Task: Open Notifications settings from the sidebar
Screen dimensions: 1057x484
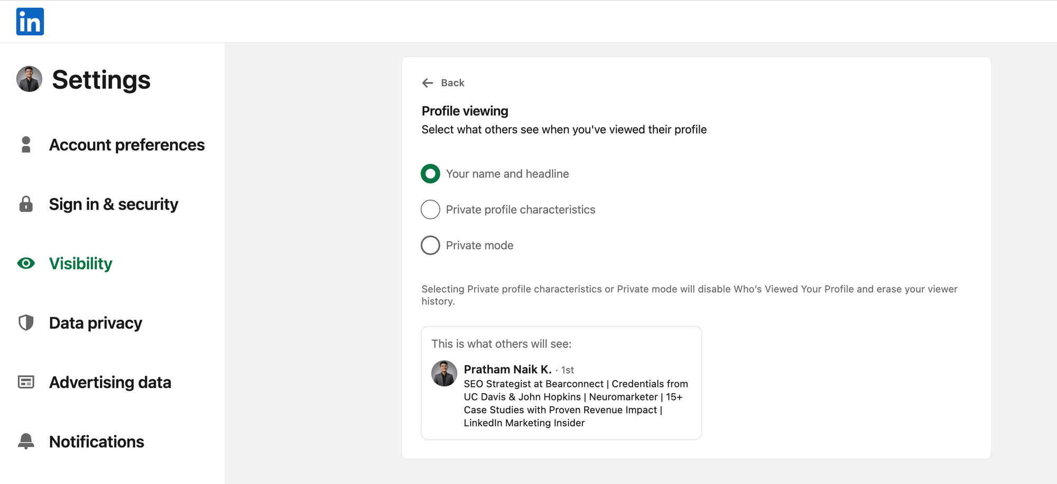Action: pyautogui.click(x=96, y=442)
